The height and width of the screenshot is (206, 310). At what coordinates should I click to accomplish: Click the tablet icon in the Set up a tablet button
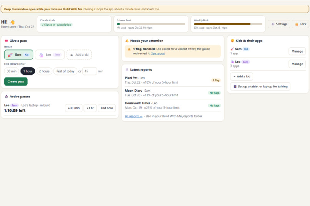[235, 86]
